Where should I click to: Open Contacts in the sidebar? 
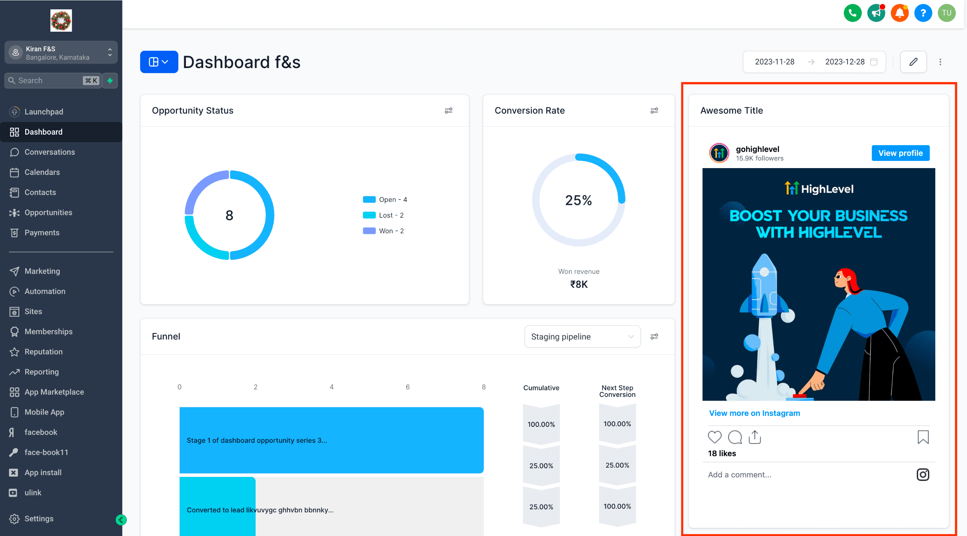(x=61, y=193)
